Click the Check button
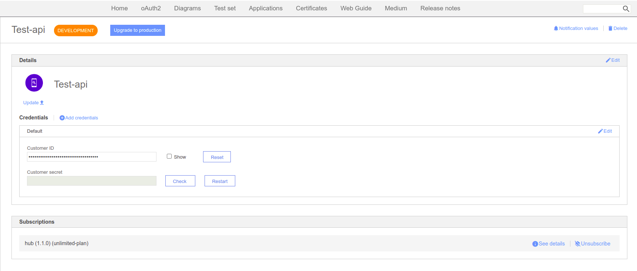Image resolution: width=637 pixels, height=271 pixels. click(x=180, y=181)
